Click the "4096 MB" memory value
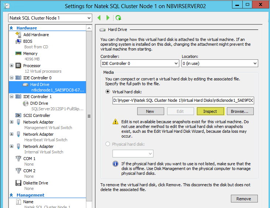Viewport: 270px width, 208px height. (32, 59)
